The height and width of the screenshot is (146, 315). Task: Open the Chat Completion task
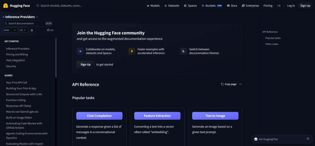click(99, 116)
